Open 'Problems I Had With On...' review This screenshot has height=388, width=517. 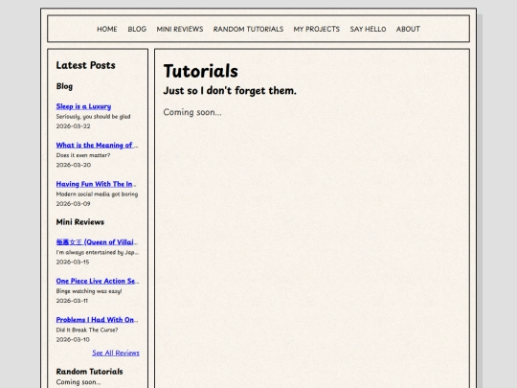pos(97,320)
